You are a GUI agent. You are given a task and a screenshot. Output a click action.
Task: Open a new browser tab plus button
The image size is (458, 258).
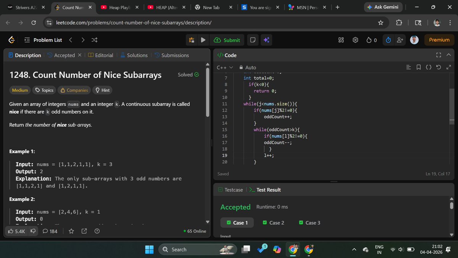point(337,7)
